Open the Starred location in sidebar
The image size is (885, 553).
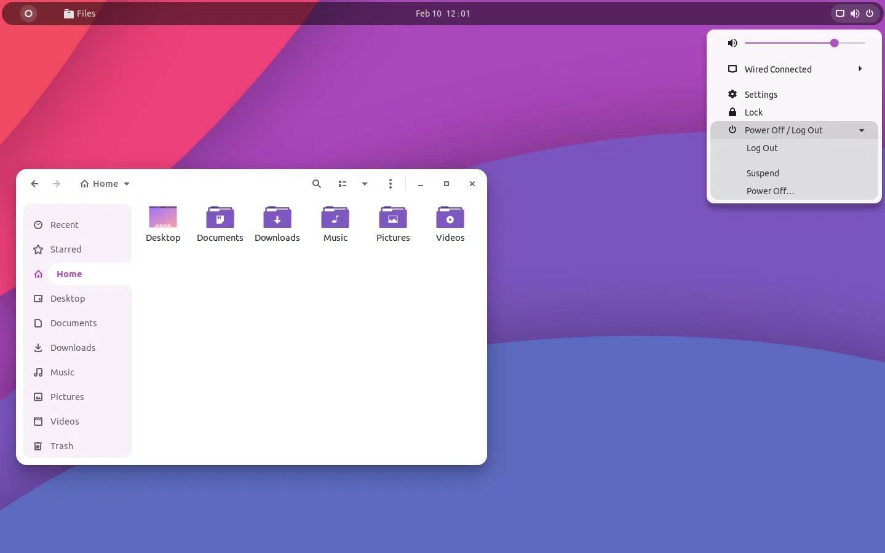(x=65, y=249)
